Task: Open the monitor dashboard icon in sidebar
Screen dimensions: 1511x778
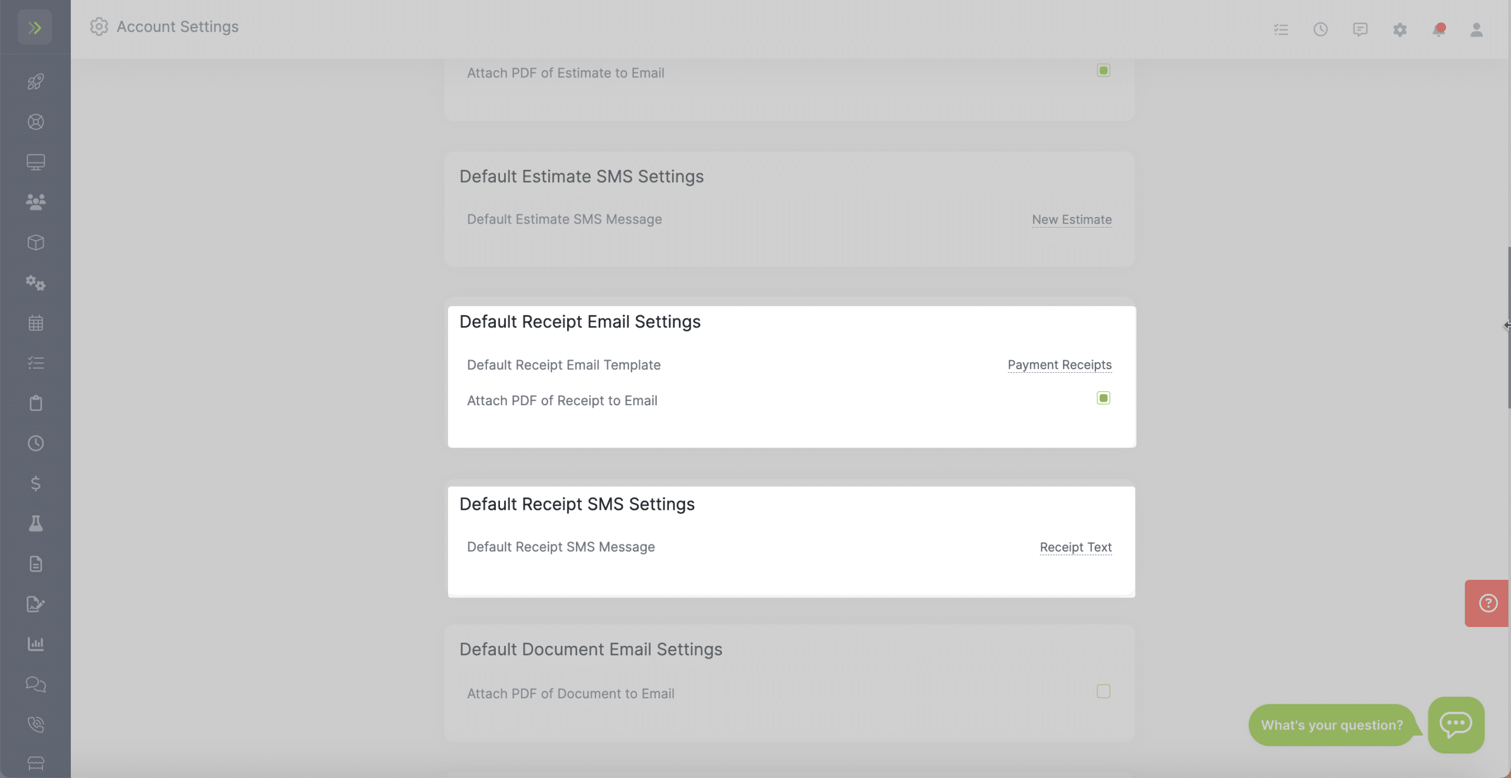Action: 35,162
